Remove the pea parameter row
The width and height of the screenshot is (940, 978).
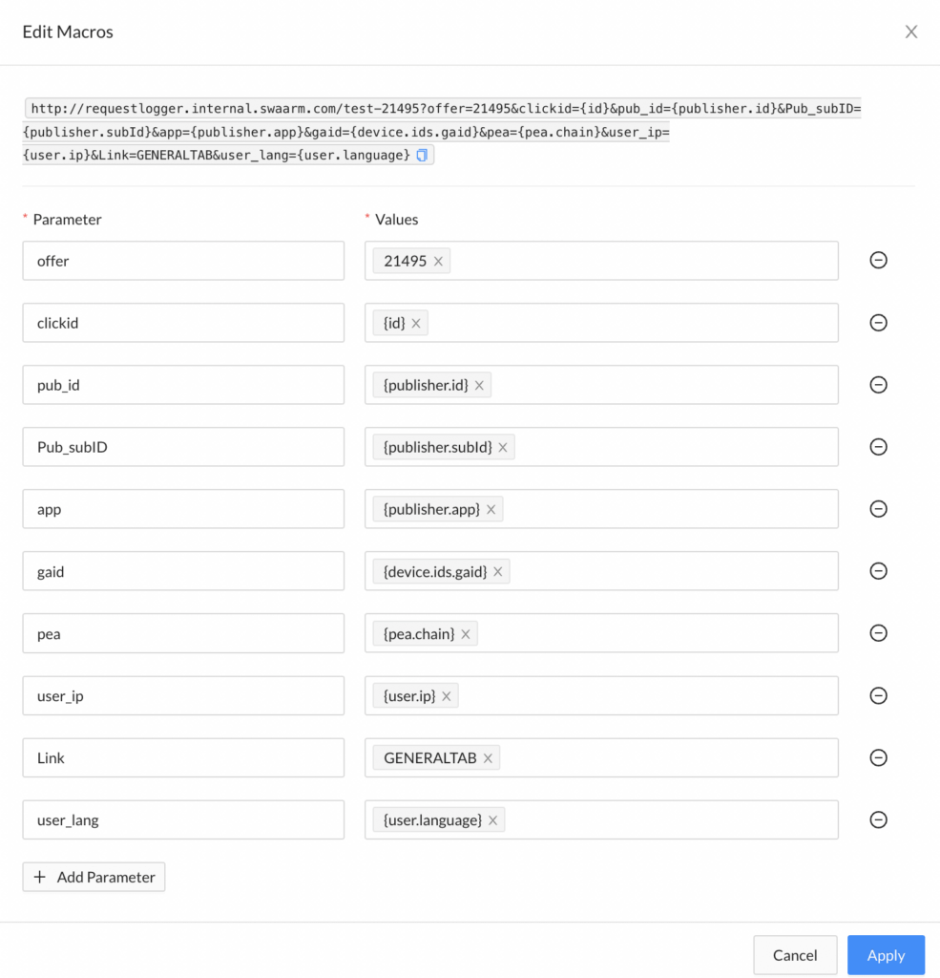click(878, 633)
